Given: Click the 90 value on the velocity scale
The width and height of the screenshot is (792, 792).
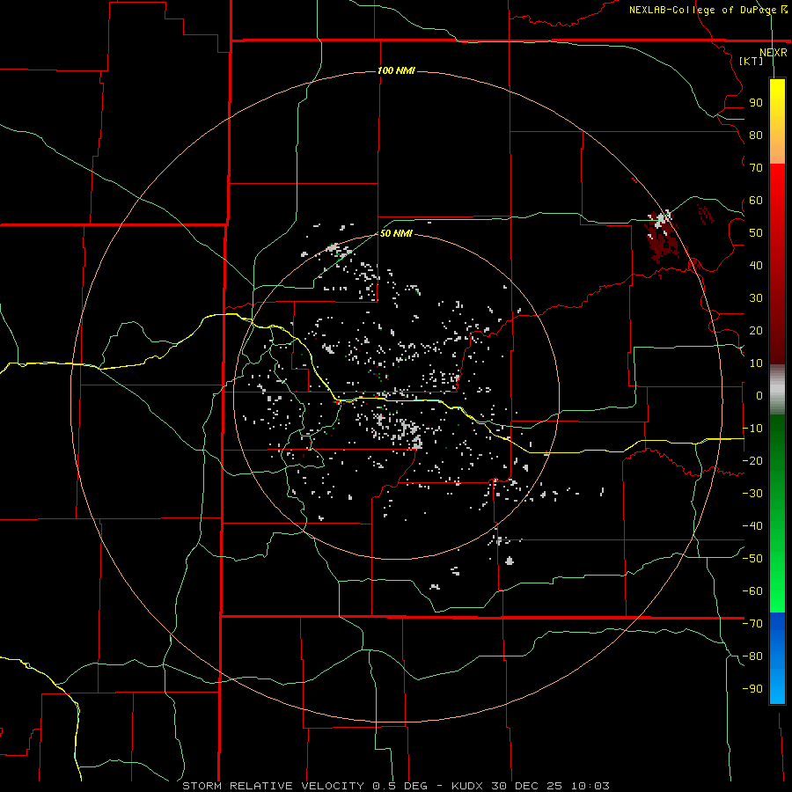Looking at the screenshot, I should (756, 103).
